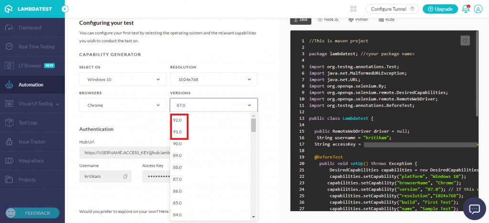The width and height of the screenshot is (489, 223).
Task: Open the chat support widget
Action: tap(474, 209)
